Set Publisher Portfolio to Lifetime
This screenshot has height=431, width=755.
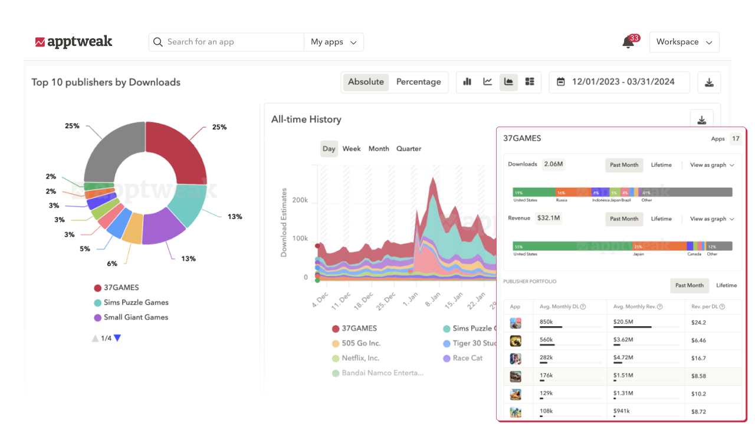[727, 286]
